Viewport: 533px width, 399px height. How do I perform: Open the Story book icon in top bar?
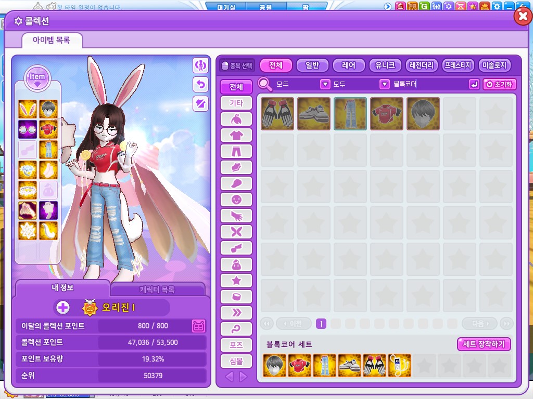coord(412,6)
